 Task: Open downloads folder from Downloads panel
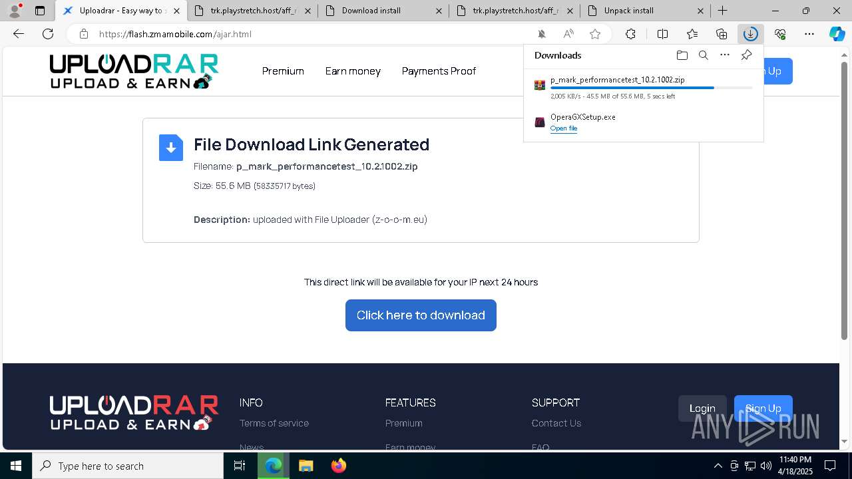click(682, 55)
